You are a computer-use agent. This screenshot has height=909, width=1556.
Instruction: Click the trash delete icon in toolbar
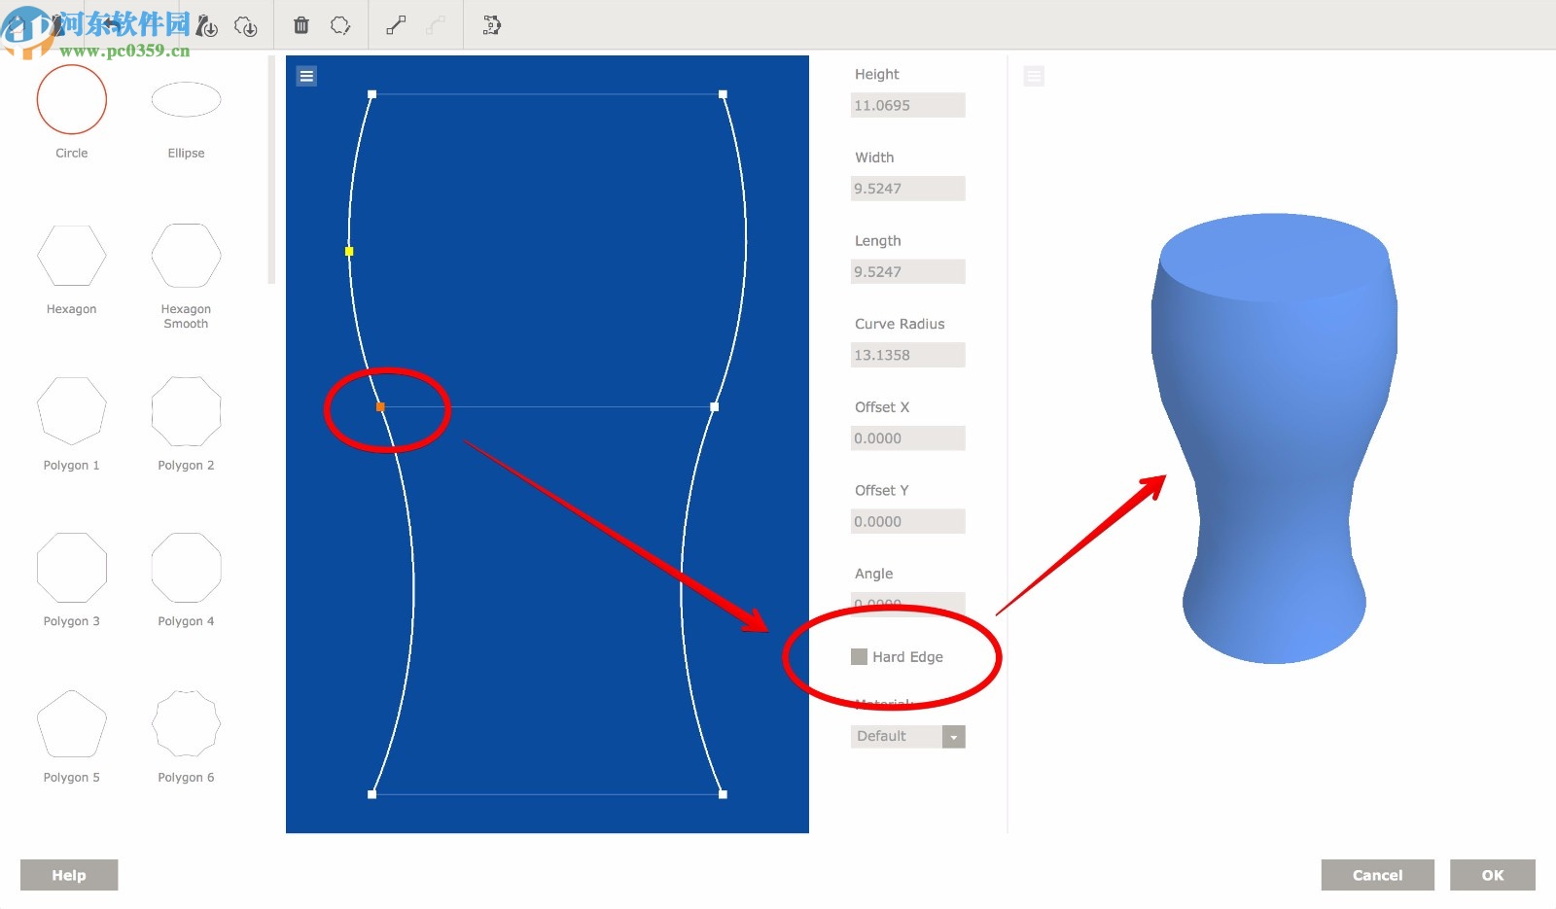click(301, 25)
